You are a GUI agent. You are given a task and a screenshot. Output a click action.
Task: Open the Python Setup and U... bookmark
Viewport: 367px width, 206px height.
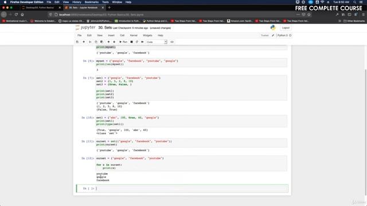coord(155,21)
